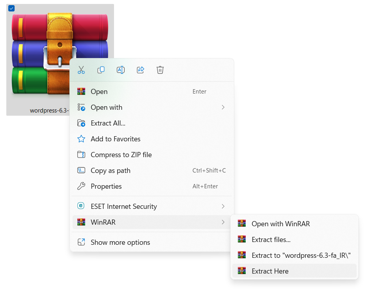Click the icon beside Extract files...

pos(242,239)
